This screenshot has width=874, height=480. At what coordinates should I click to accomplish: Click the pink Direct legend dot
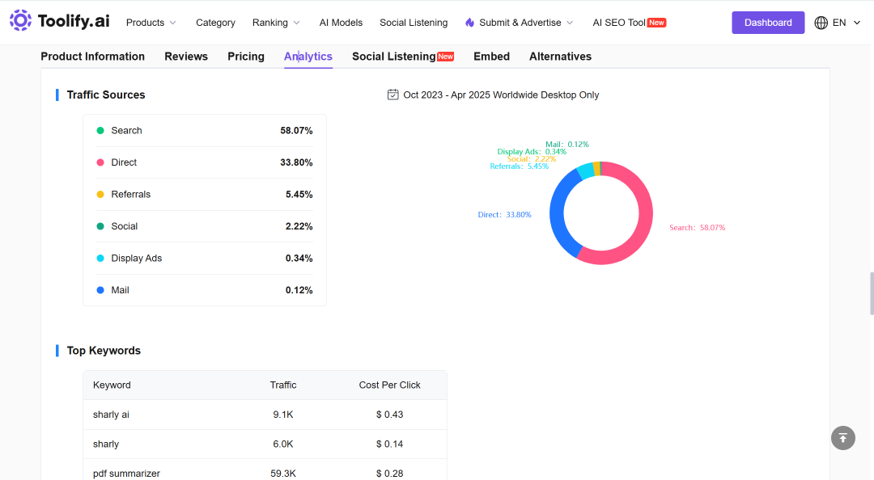(100, 162)
